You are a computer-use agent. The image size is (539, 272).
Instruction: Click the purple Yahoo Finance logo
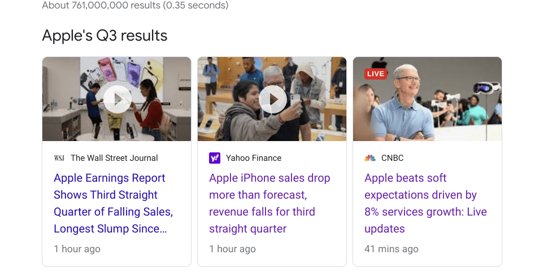pos(215,158)
